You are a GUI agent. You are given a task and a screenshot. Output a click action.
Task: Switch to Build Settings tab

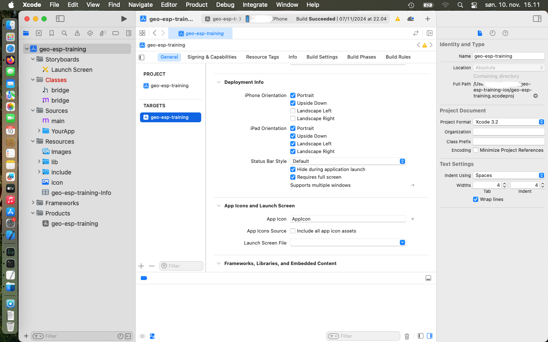click(322, 57)
